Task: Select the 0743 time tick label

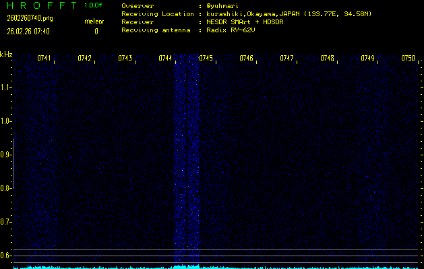Action: tap(125, 59)
